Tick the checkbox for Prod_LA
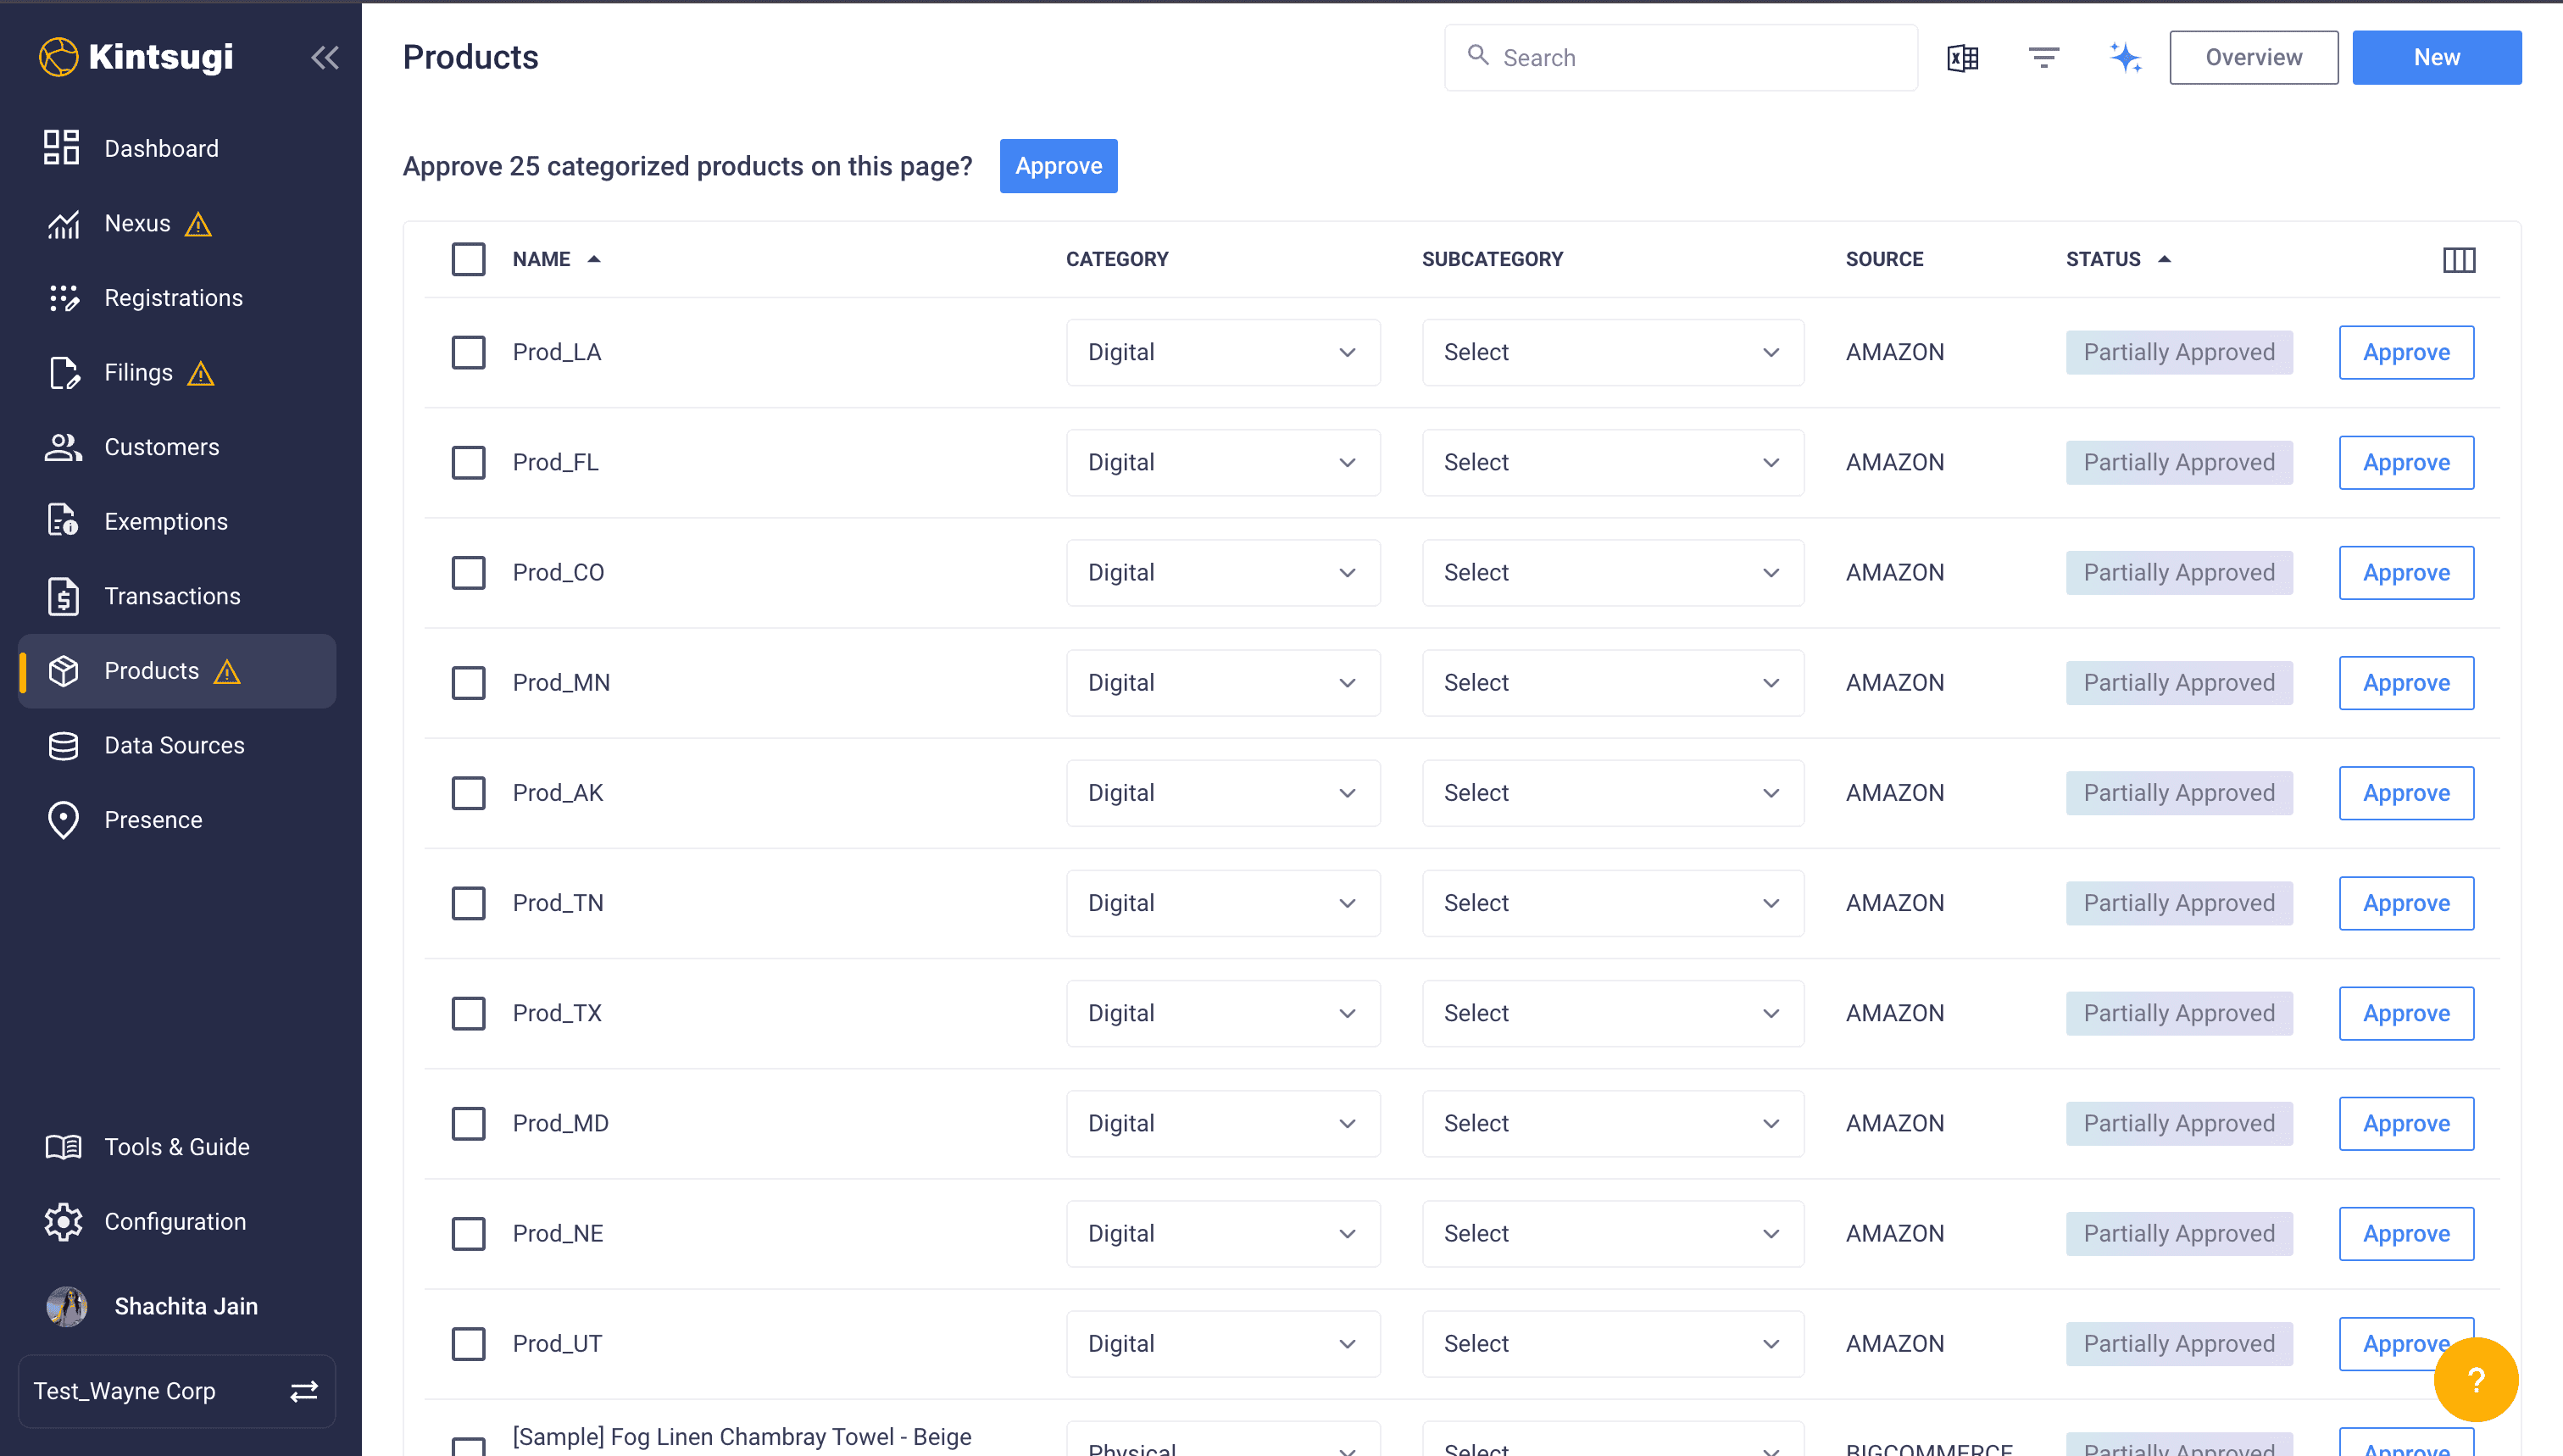2563x1456 pixels. pyautogui.click(x=468, y=352)
